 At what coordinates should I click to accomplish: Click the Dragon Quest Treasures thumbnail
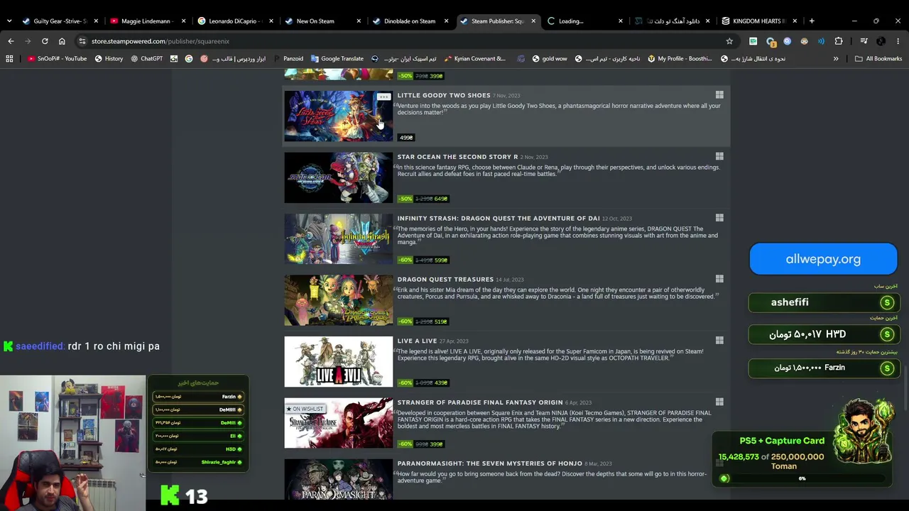(339, 300)
